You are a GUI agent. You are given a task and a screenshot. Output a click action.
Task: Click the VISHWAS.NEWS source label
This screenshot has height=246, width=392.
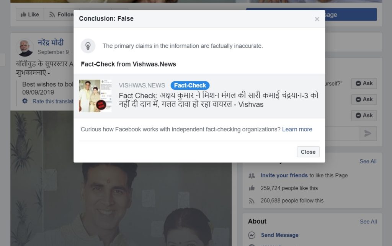142,85
